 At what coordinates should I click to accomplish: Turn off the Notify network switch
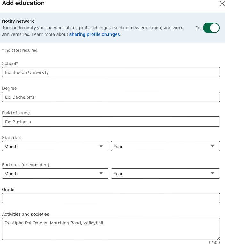(211, 28)
